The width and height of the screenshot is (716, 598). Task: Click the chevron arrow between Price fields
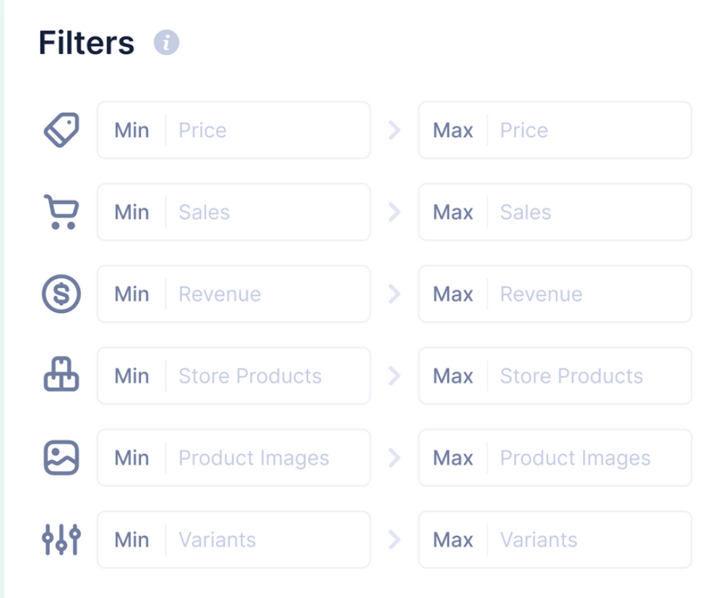[395, 130]
